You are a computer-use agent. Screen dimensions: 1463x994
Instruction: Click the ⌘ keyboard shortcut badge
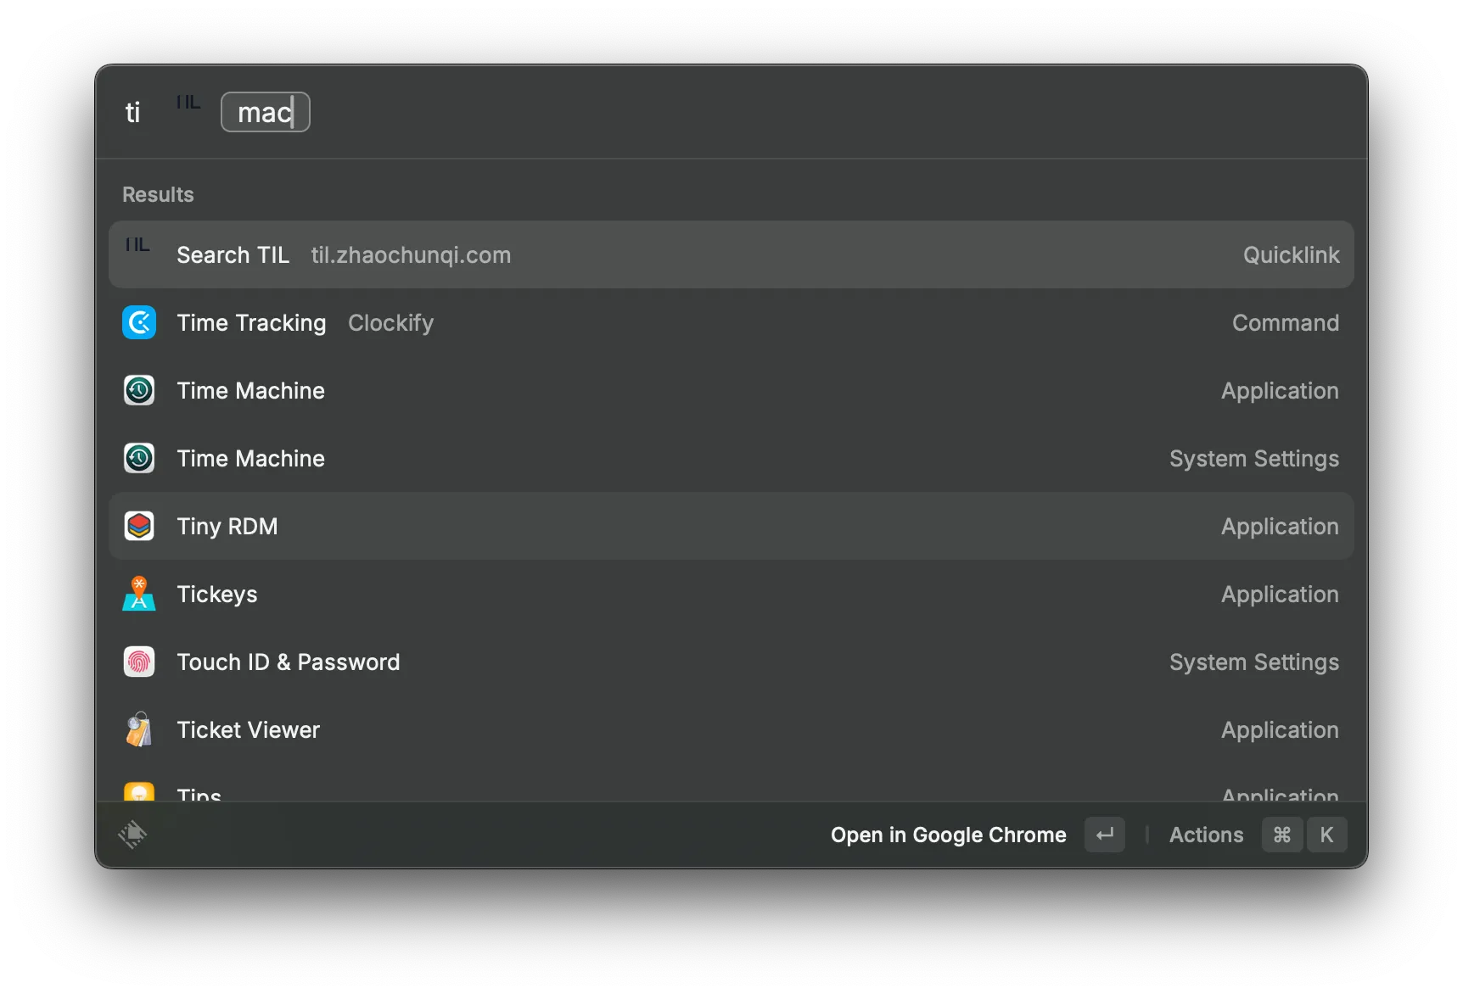click(x=1281, y=835)
